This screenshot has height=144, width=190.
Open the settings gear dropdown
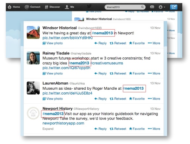point(162,7)
